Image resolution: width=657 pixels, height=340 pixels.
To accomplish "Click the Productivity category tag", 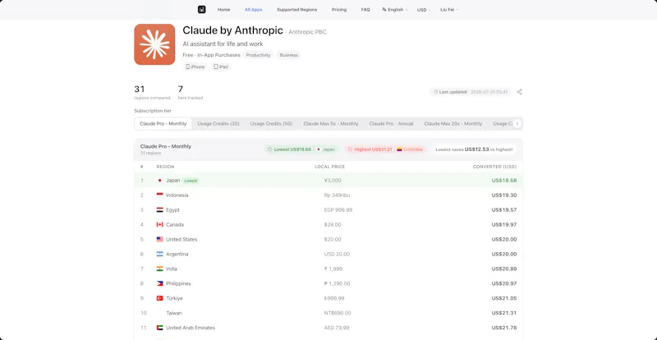I will pos(258,55).
